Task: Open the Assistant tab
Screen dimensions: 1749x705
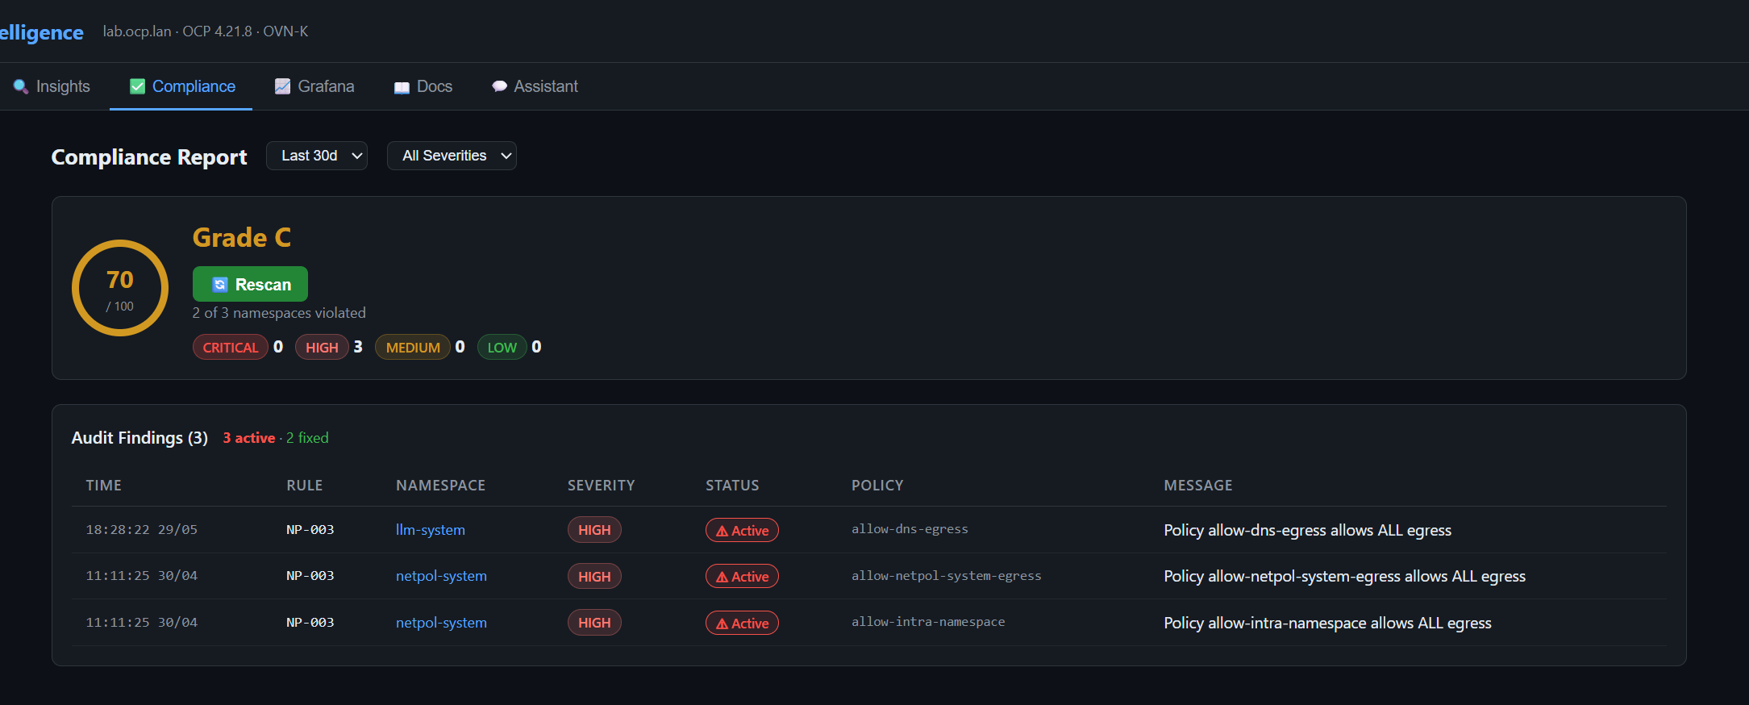Action: tap(535, 86)
